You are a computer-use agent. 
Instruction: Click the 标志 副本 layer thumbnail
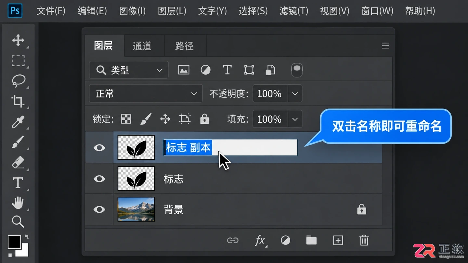pos(136,147)
